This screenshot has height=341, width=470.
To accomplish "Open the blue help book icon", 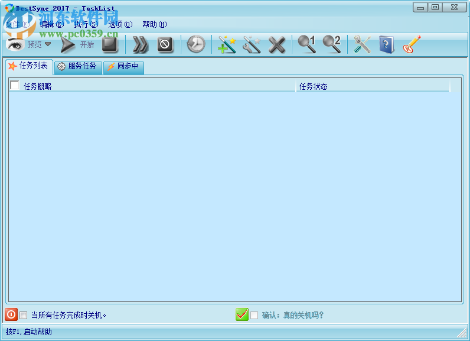I will 386,44.
